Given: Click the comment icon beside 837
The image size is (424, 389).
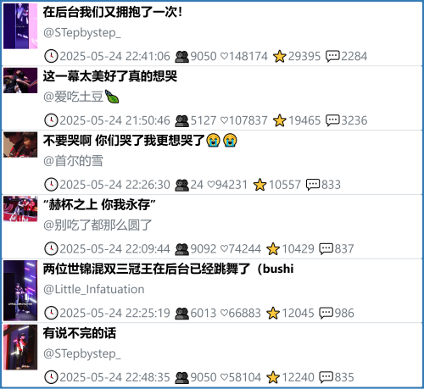Looking at the screenshot, I should point(326,249).
